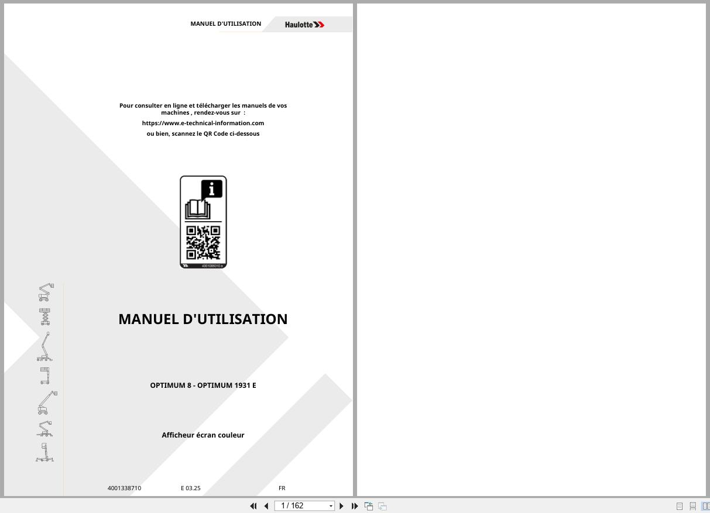Click the revision text E 03.25
Image resolution: width=710 pixels, height=513 pixels.
(x=191, y=488)
